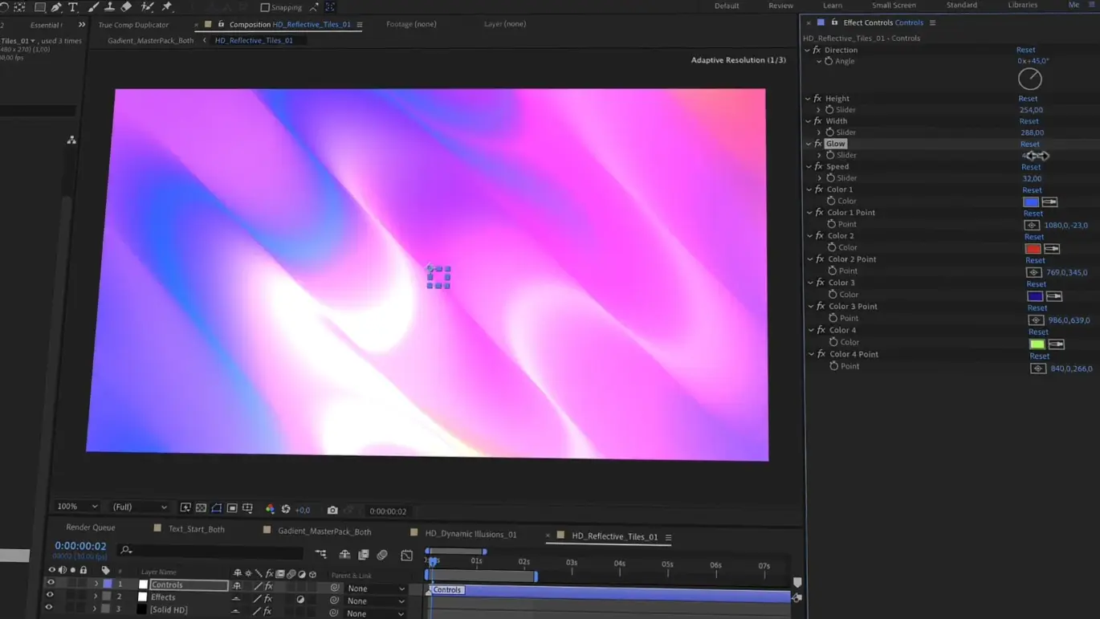The width and height of the screenshot is (1100, 619).
Task: Select the Clone Stamp tool
Action: pyautogui.click(x=110, y=6)
